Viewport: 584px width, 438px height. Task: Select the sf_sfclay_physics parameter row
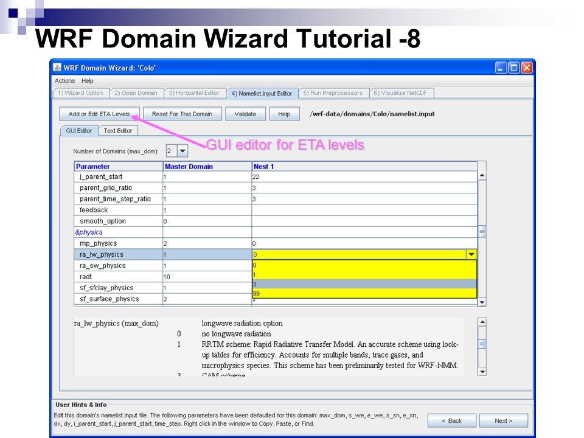[119, 288]
